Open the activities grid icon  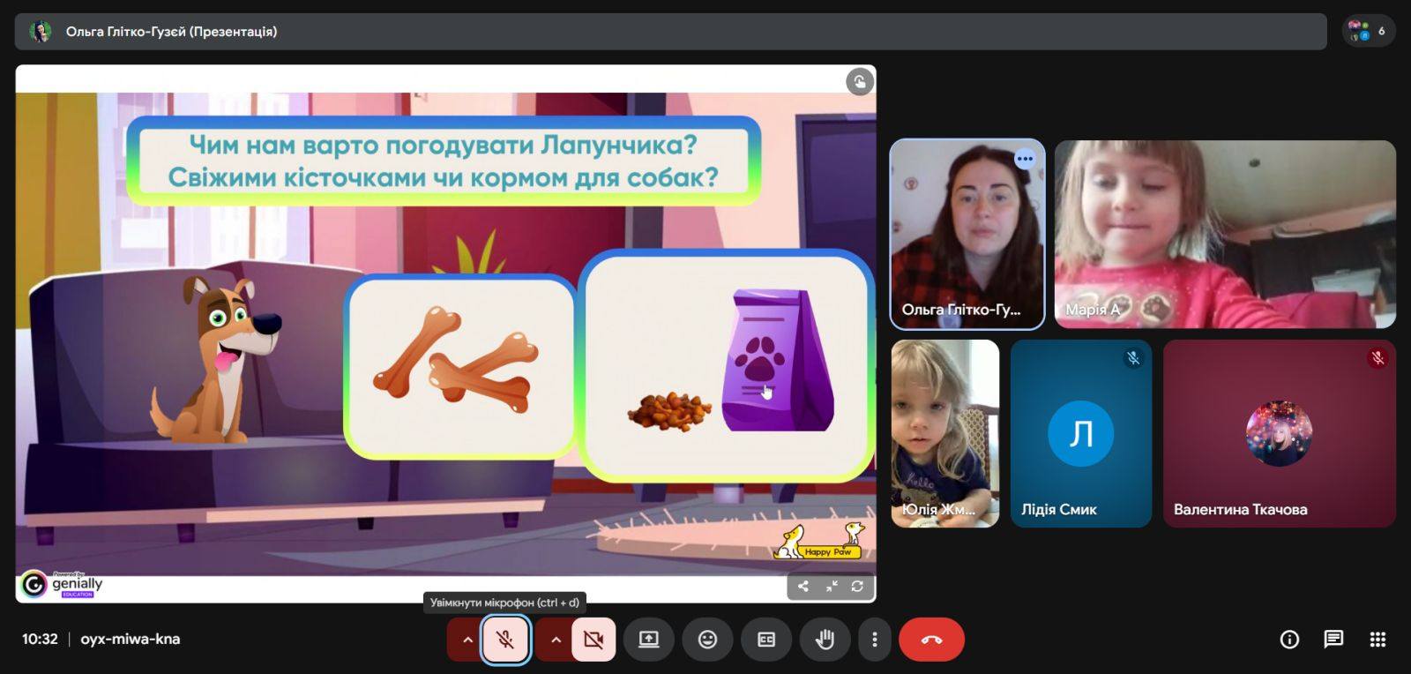1377,640
